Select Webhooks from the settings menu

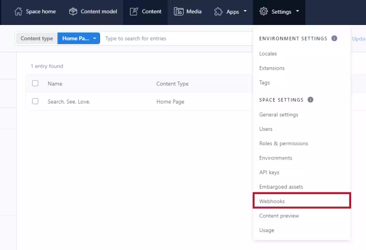coord(302,201)
